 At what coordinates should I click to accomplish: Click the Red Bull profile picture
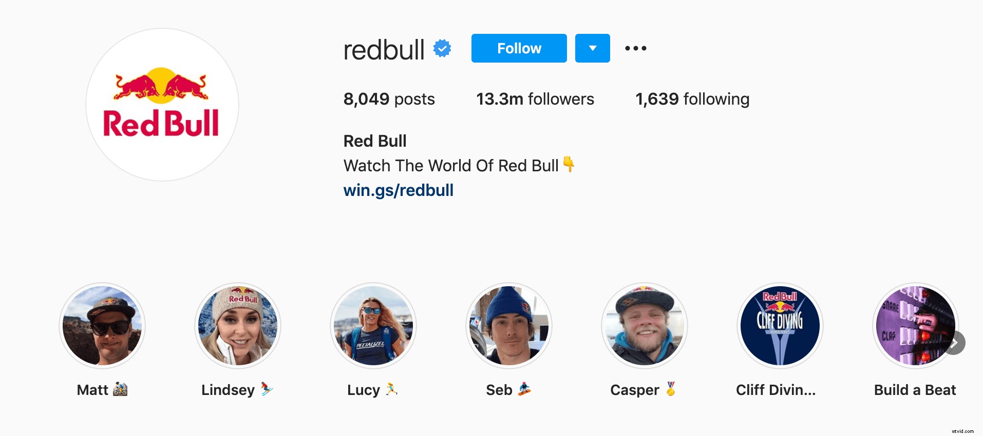tap(162, 105)
